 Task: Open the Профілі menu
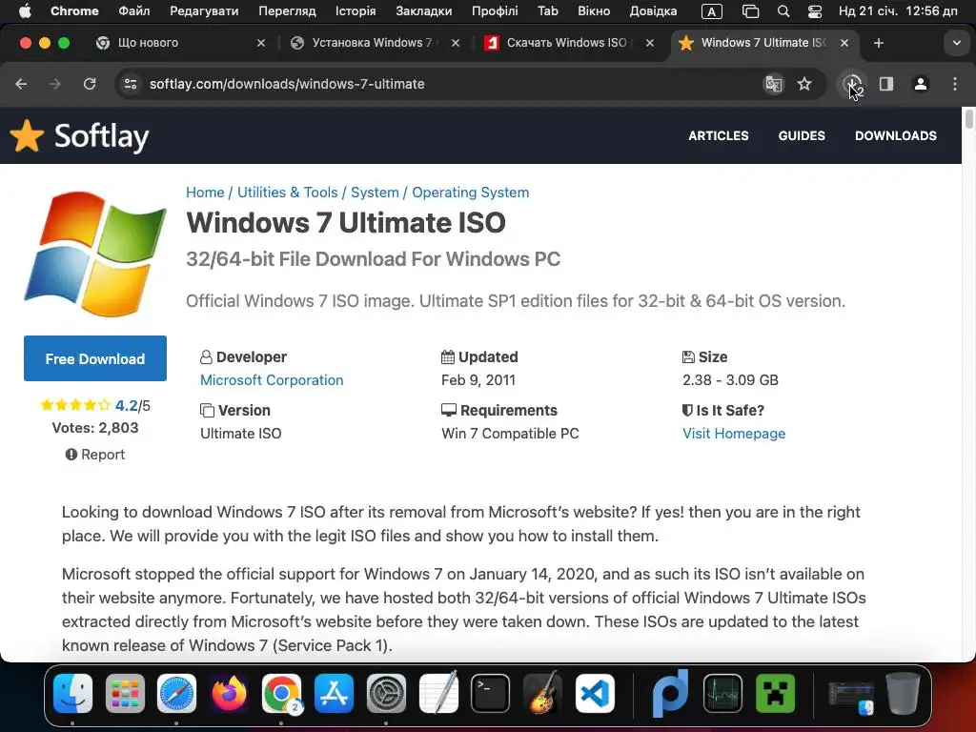tap(495, 10)
